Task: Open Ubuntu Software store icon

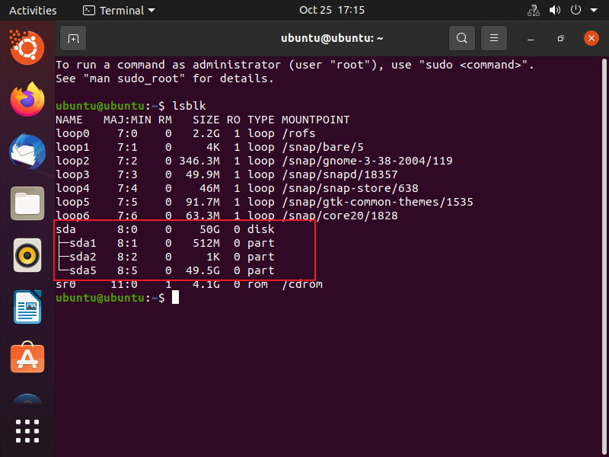Action: point(27,358)
